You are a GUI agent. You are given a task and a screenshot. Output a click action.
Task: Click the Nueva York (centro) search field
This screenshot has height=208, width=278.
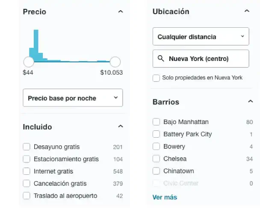(205, 59)
